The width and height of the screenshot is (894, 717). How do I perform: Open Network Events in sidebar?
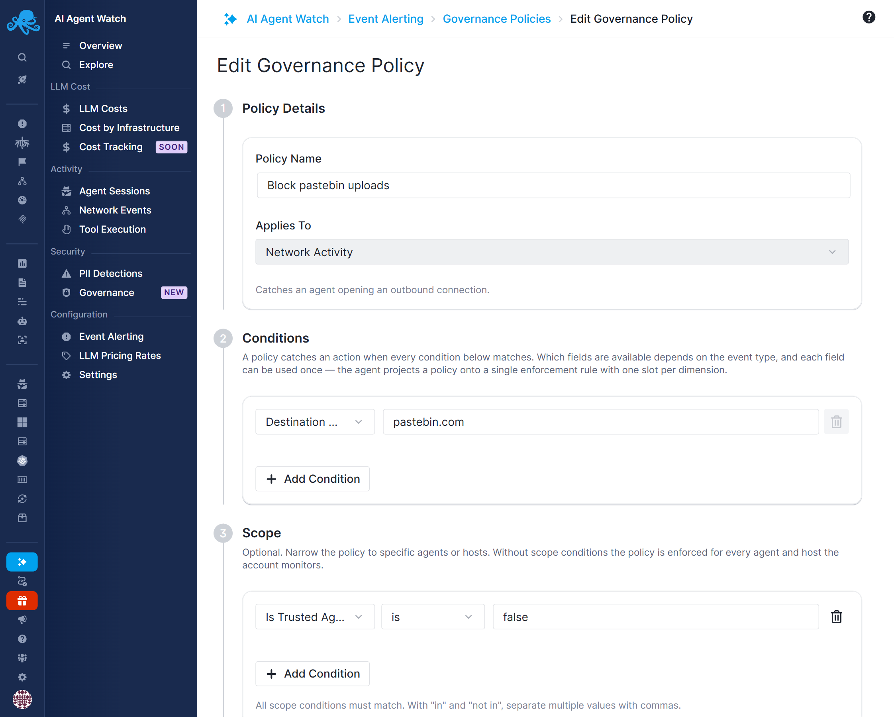115,210
